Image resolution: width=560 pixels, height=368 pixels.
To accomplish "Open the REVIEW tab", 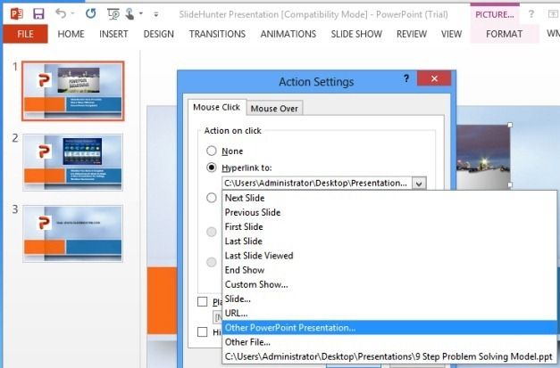I will click(412, 34).
